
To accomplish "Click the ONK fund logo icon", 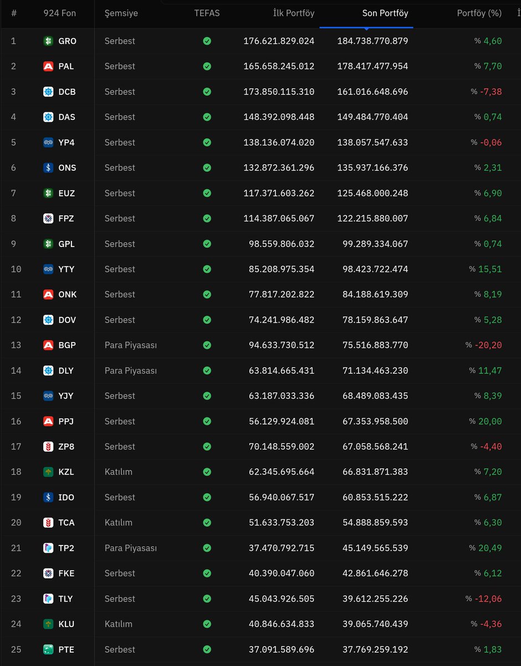I will [48, 294].
